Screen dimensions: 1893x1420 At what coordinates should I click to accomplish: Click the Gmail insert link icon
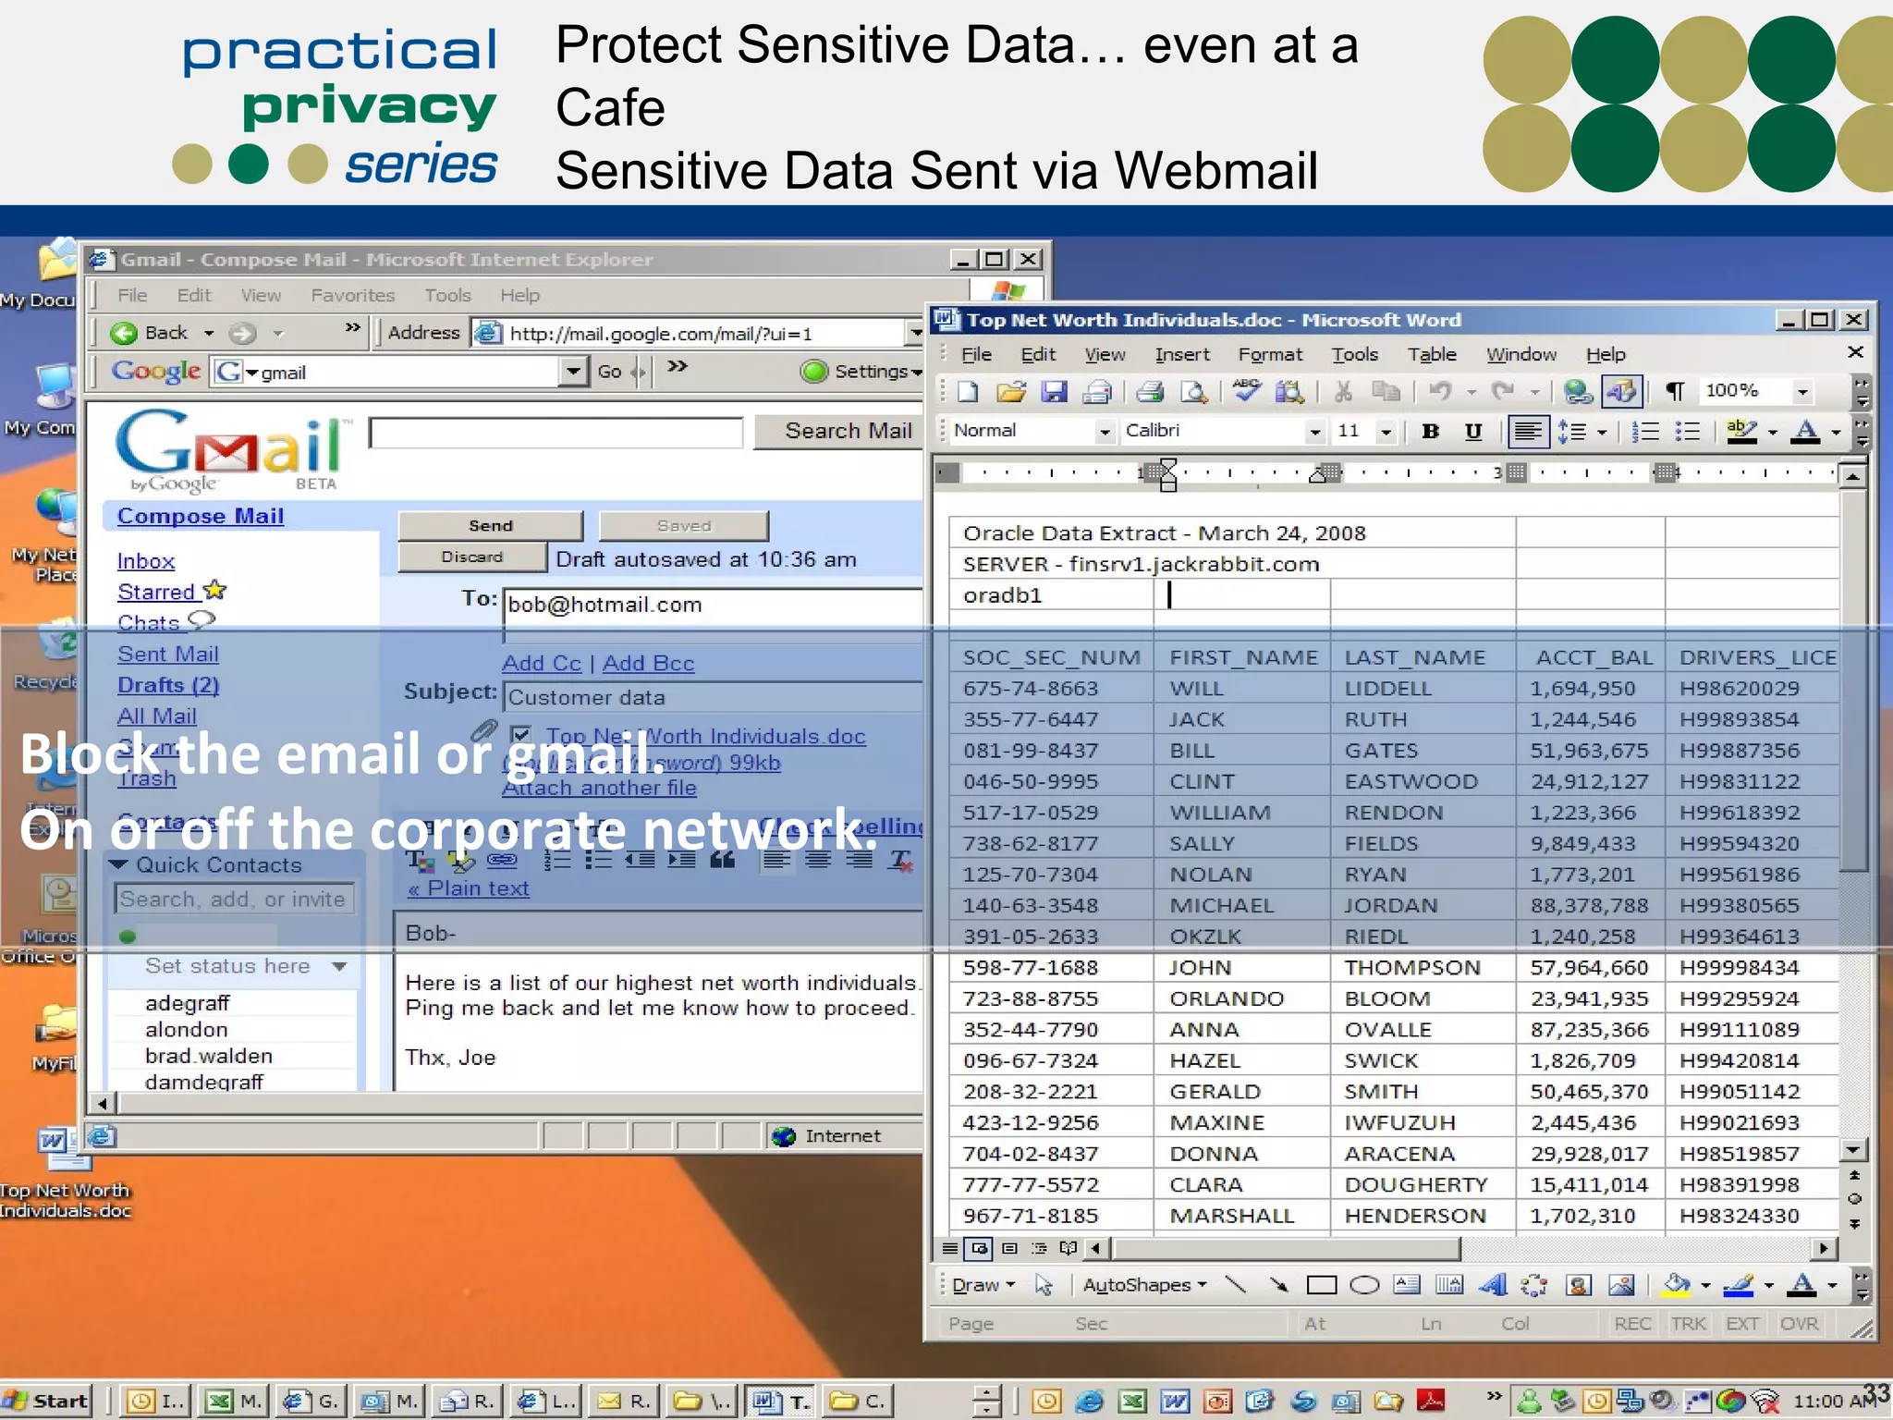coord(502,860)
